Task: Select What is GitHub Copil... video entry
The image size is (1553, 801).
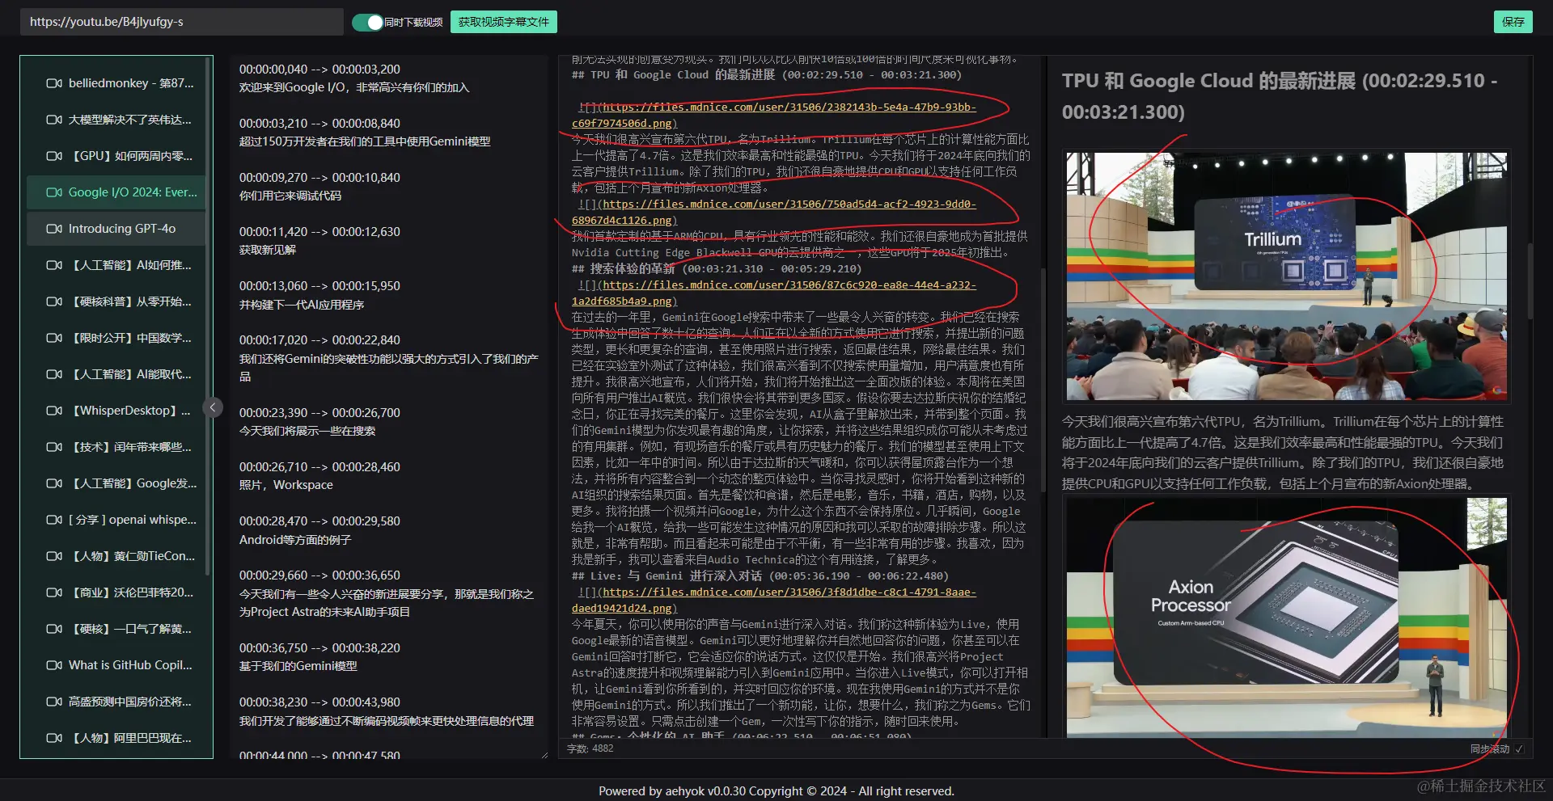Action: (116, 665)
